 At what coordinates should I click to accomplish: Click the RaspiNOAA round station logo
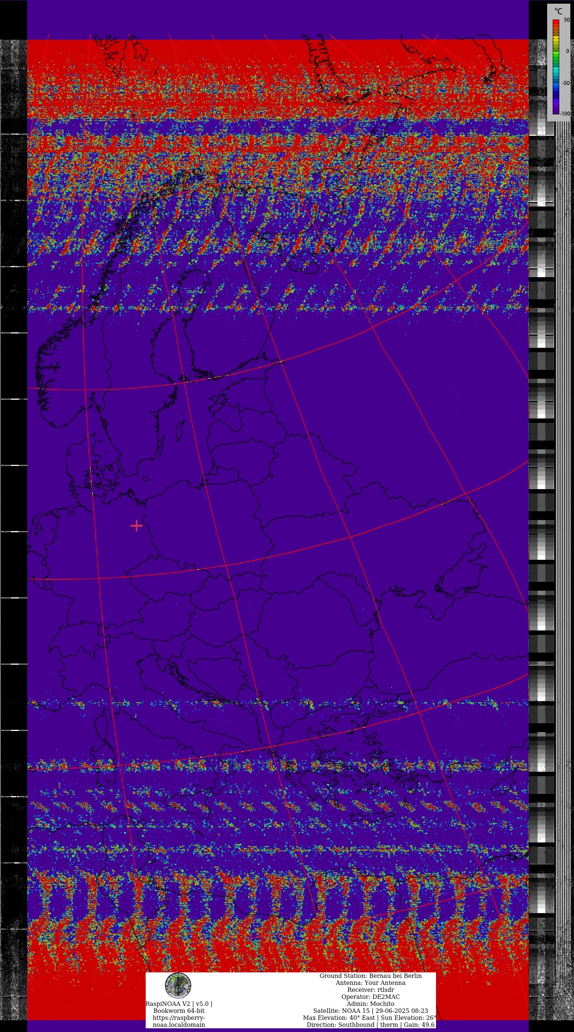[x=178, y=986]
